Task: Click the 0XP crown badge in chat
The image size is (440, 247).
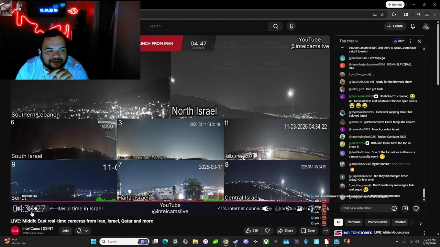Action: (x=399, y=41)
